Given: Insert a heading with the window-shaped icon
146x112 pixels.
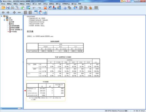Looking at the screenshot, I should point(36,12).
